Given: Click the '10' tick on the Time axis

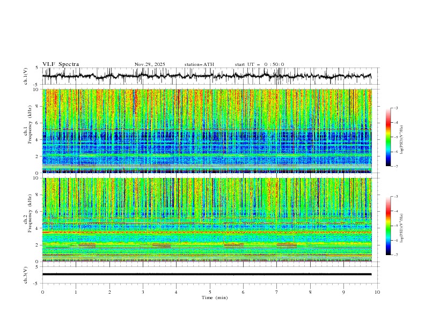Looking at the screenshot, I should point(377,292).
